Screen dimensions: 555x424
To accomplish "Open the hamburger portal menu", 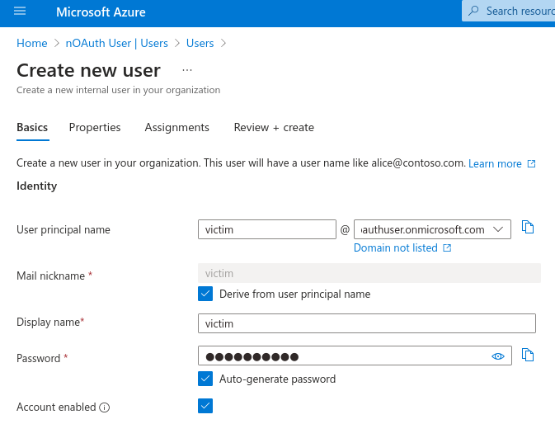I will click(20, 12).
